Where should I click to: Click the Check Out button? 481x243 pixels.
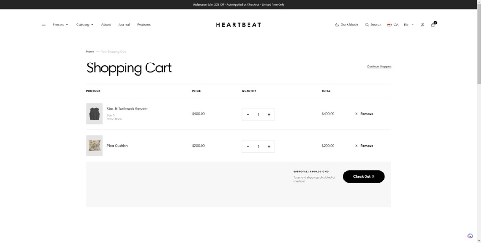pos(364,176)
